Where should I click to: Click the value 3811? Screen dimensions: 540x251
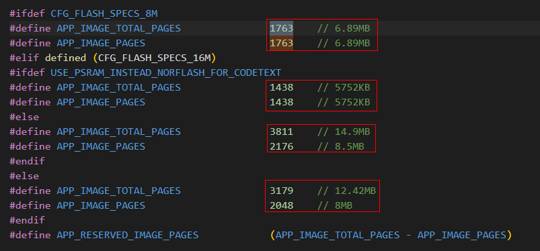281,132
